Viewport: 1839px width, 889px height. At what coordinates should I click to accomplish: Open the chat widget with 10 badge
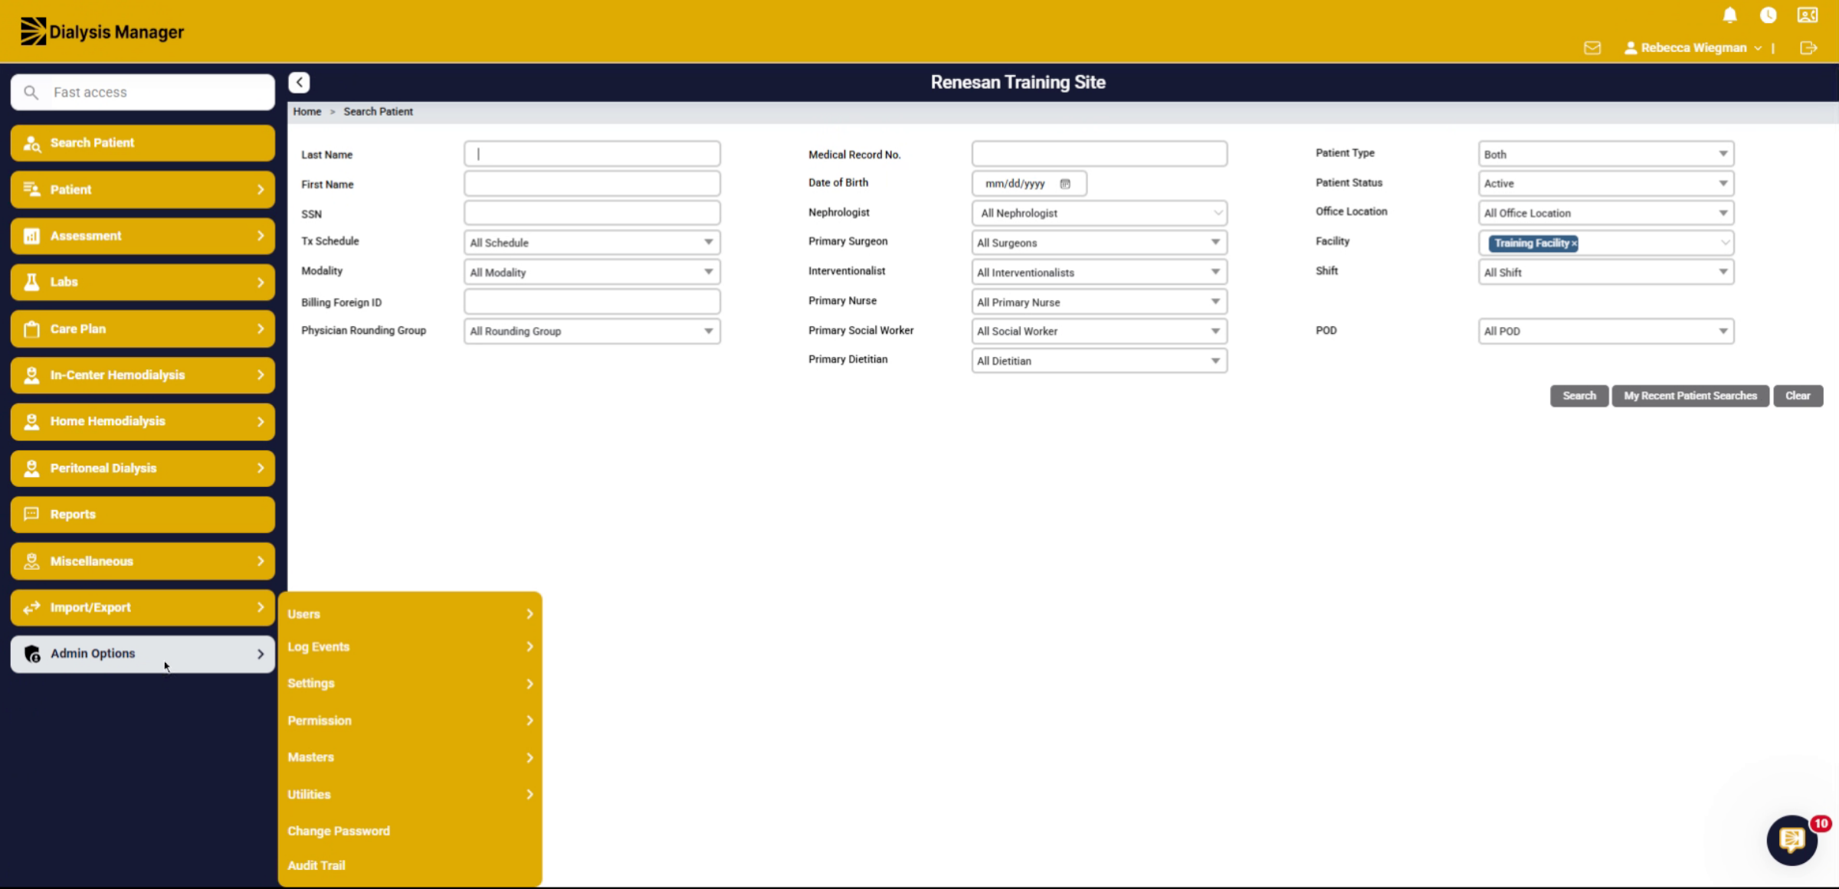[1791, 840]
